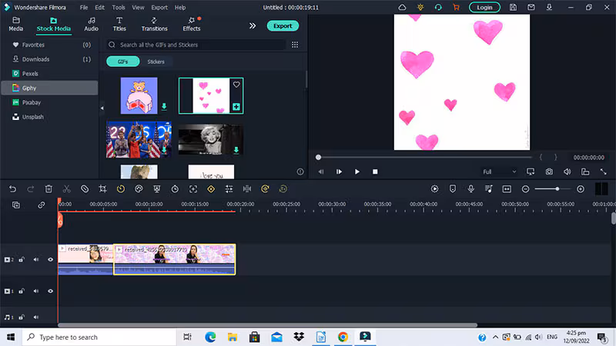This screenshot has width=616, height=346.
Task: Zoom out the timeline with minus
Action: click(x=525, y=189)
